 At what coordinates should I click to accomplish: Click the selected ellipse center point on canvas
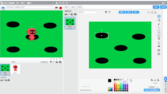pos(102,36)
